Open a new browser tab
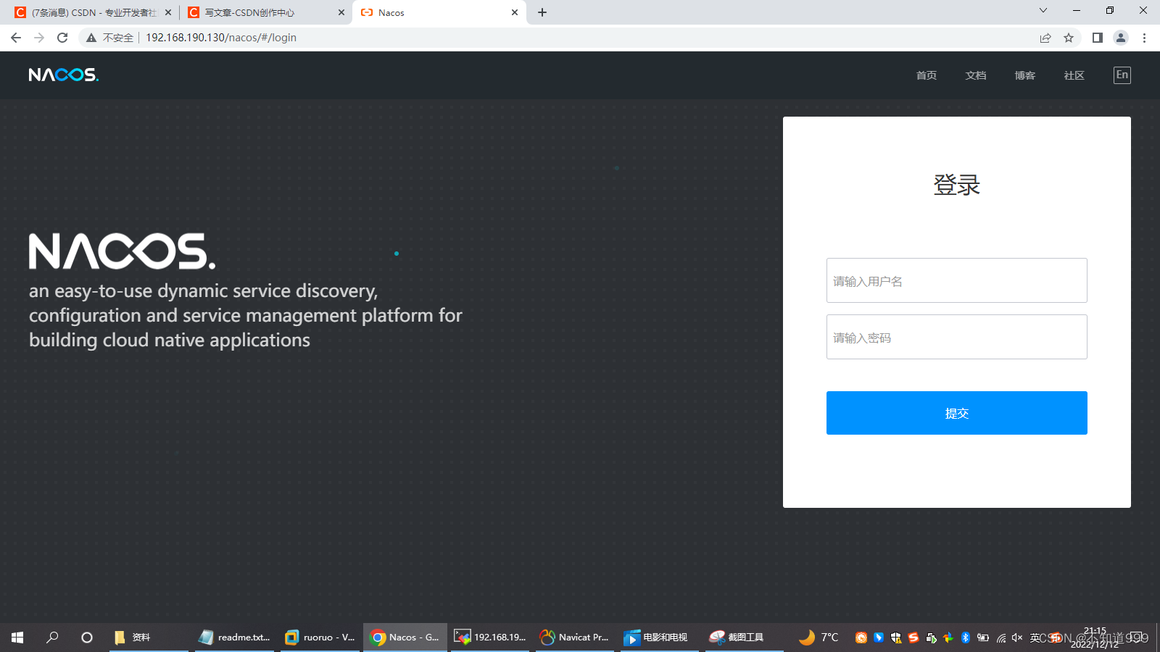1160x652 pixels. click(x=542, y=12)
